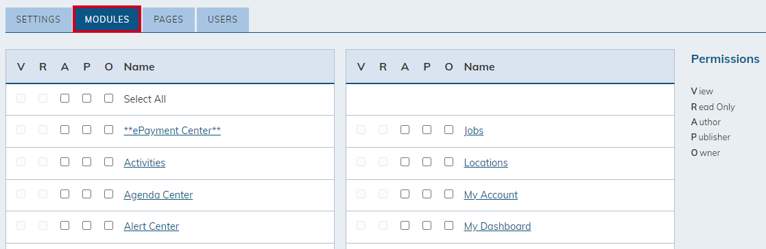
Task: Click the Author legend entry
Action: coord(706,122)
